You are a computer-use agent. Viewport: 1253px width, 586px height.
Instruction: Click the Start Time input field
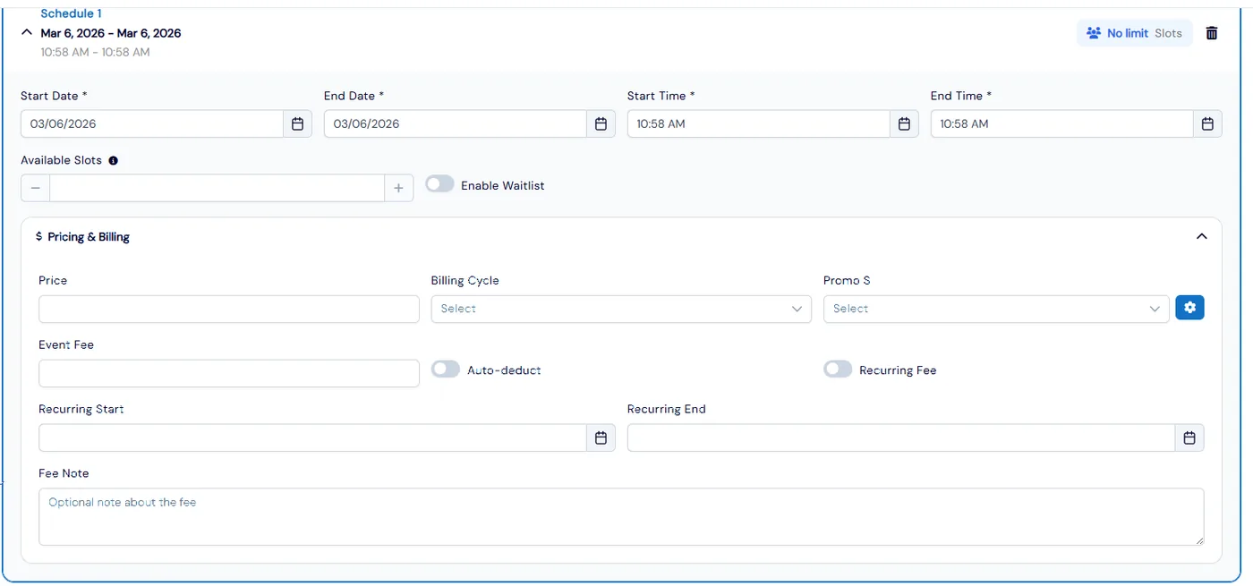759,123
